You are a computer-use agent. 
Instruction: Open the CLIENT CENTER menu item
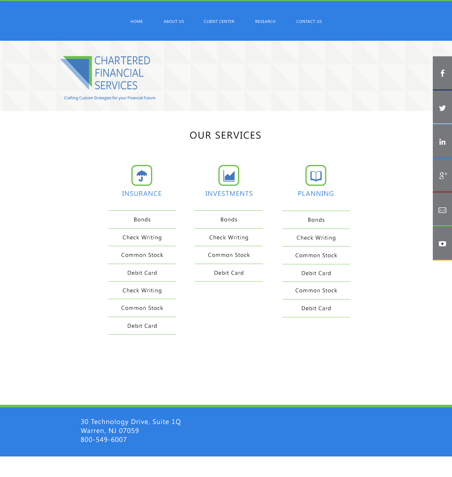(219, 21)
